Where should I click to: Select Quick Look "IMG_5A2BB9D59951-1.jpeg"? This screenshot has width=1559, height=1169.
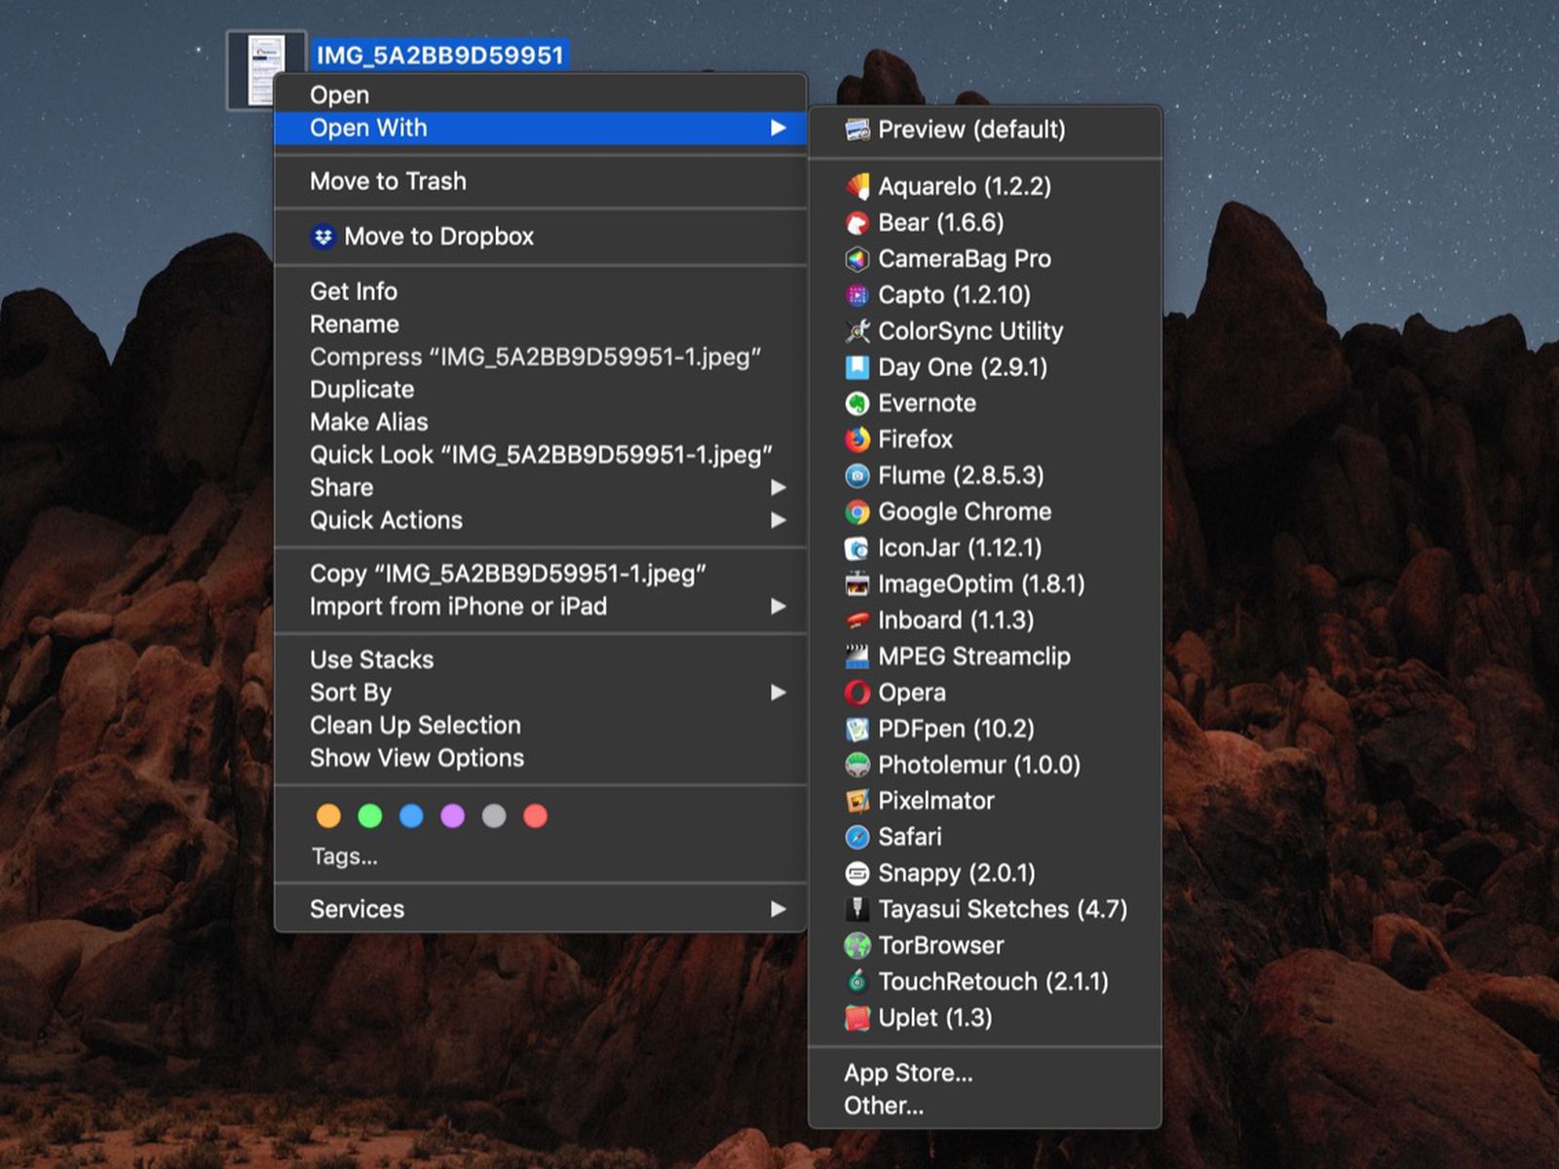pyautogui.click(x=541, y=455)
